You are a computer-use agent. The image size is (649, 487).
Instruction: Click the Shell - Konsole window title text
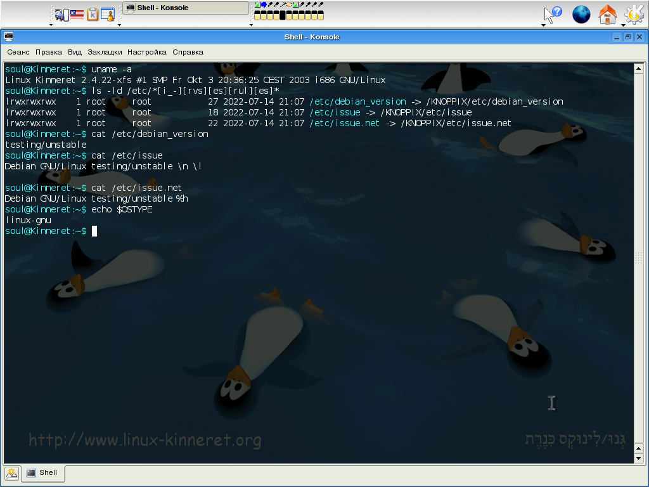coord(312,37)
